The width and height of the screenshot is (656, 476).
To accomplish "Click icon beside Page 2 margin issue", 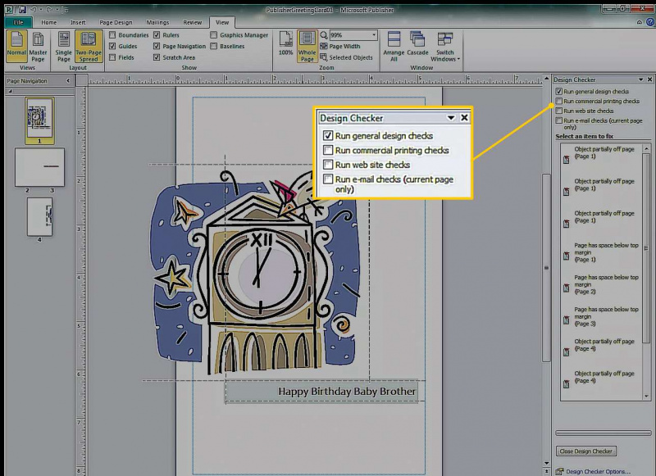I will click(x=567, y=288).
